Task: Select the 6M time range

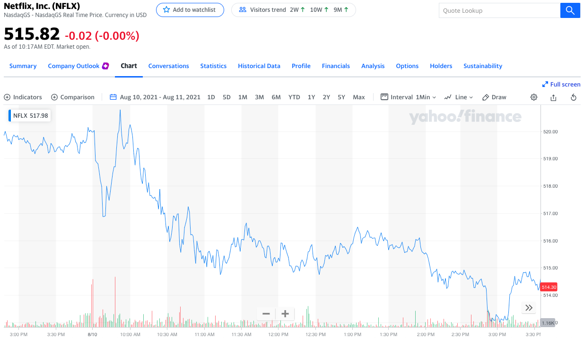Action: 276,97
